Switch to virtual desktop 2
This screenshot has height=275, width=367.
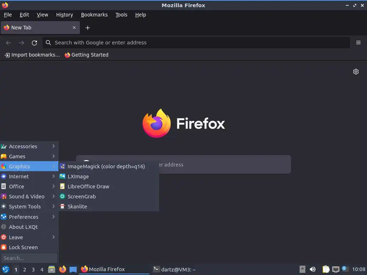[x=25, y=270]
